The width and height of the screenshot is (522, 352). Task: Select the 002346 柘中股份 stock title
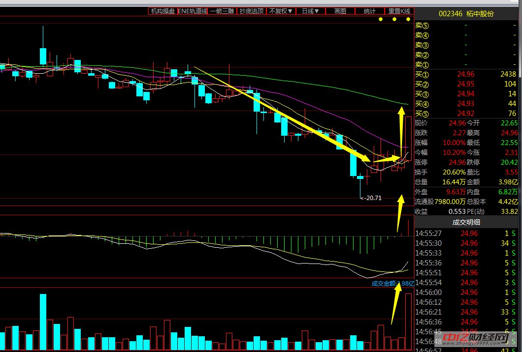[466, 14]
